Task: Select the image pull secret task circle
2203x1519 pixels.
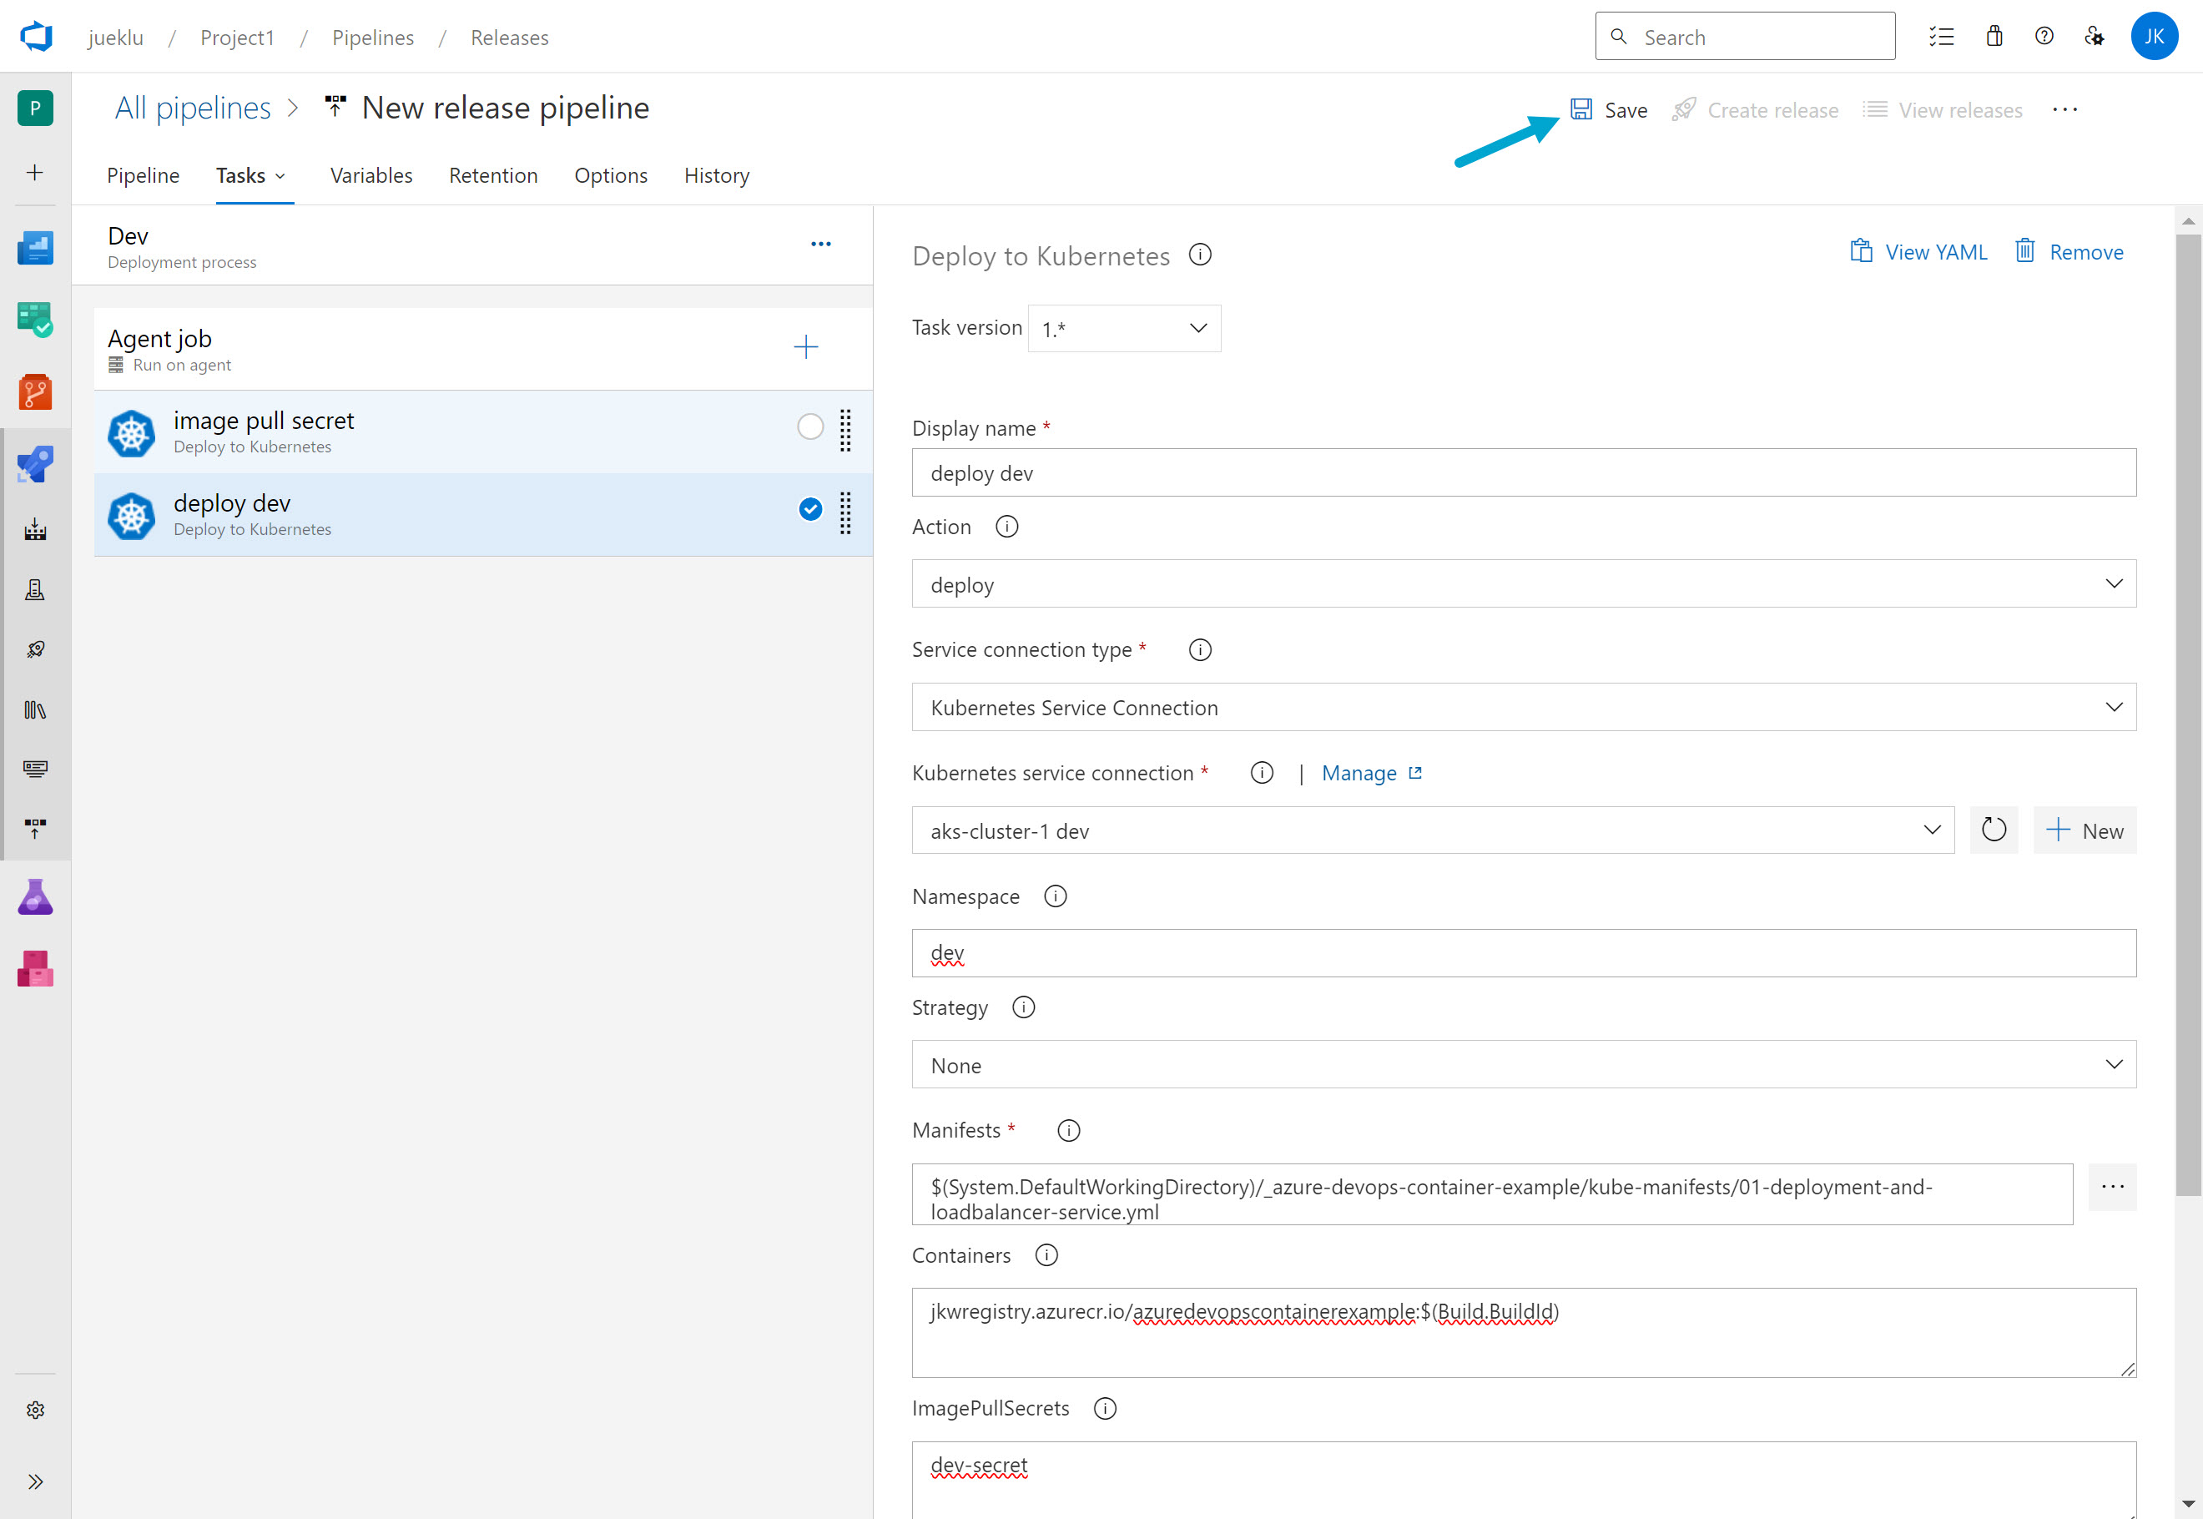Action: pyautogui.click(x=809, y=426)
